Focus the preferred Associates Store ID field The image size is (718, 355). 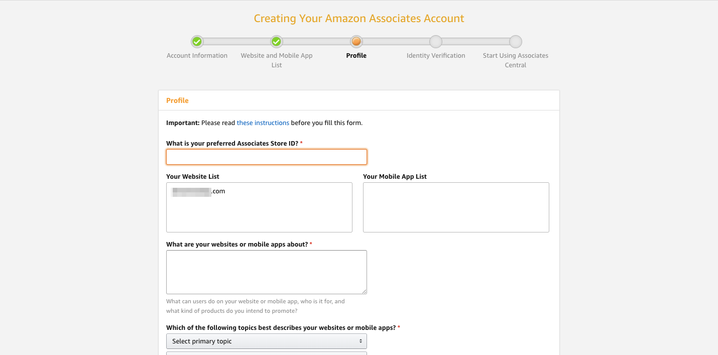267,157
